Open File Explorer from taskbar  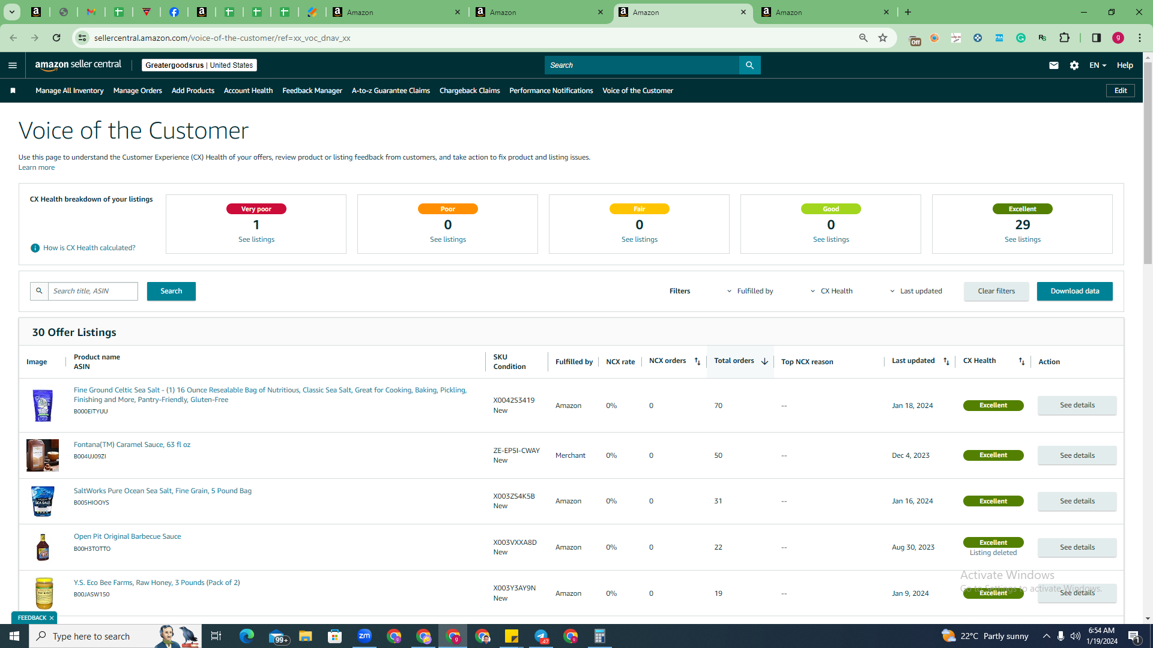click(x=306, y=636)
